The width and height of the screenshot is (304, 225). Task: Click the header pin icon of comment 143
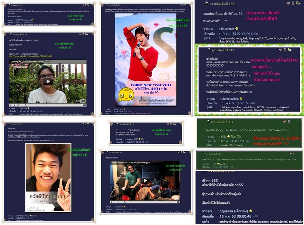209,50
